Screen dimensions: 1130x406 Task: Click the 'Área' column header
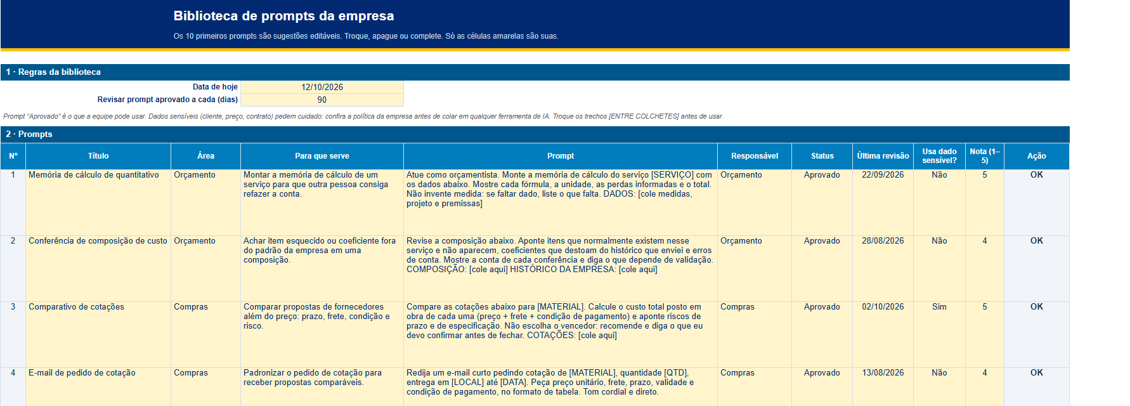pyautogui.click(x=205, y=156)
